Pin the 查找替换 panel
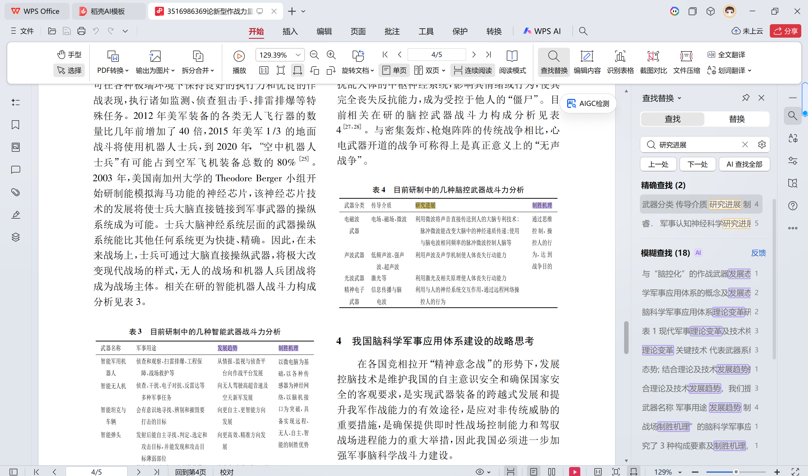808x476 pixels. (x=746, y=98)
